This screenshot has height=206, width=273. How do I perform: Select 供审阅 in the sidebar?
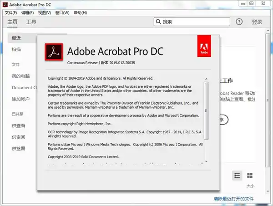(x=19, y=137)
